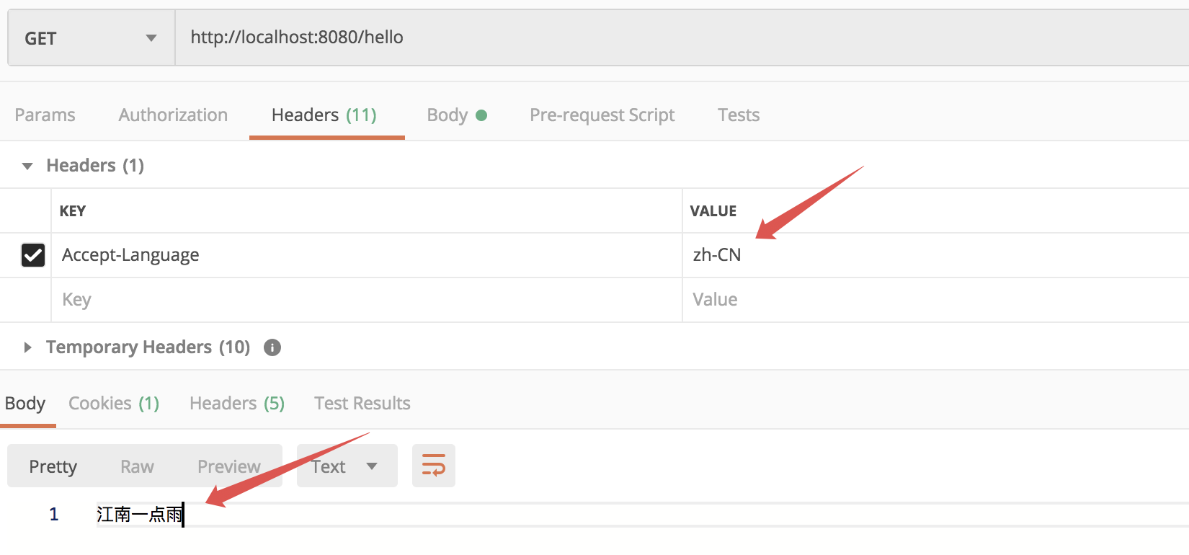
Task: Open the response Cookies tab
Action: [114, 404]
